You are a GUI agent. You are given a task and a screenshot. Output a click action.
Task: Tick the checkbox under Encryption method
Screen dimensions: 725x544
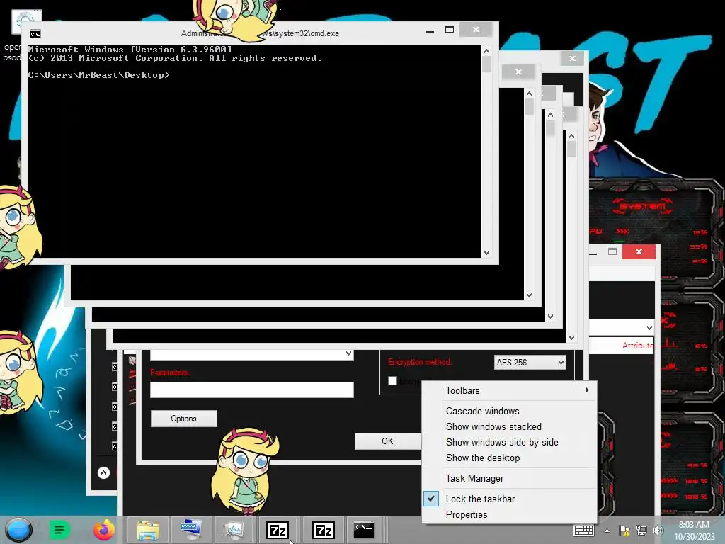click(x=392, y=380)
